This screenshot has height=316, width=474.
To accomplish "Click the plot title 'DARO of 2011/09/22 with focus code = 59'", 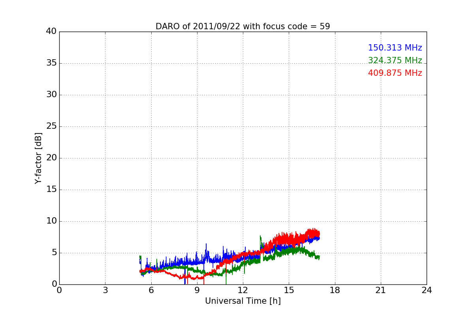I will (x=243, y=26).
